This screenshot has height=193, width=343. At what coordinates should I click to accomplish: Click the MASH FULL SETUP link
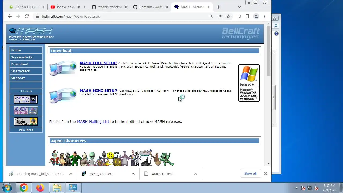[x=98, y=63]
